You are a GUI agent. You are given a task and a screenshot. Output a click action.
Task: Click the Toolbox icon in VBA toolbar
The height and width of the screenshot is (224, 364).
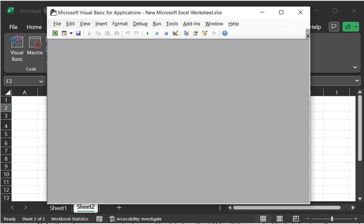point(214,33)
